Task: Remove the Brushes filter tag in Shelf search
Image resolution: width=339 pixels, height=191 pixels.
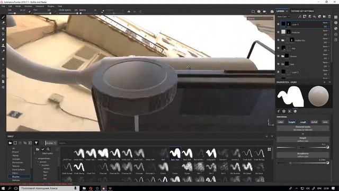Action: coord(55,143)
